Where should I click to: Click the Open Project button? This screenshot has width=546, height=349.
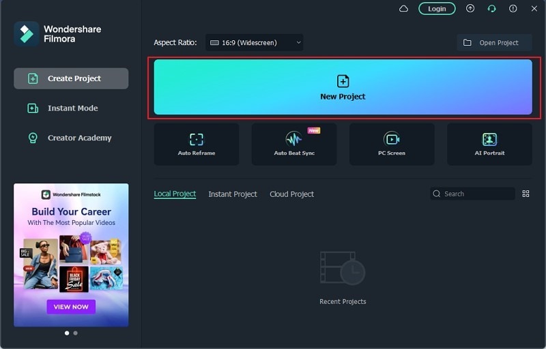point(494,42)
